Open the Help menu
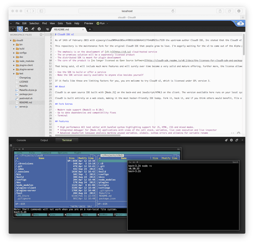 click(x=77, y=23)
